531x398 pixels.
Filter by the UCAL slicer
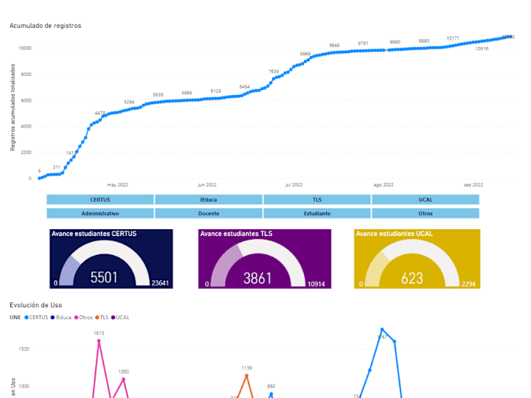(x=426, y=200)
